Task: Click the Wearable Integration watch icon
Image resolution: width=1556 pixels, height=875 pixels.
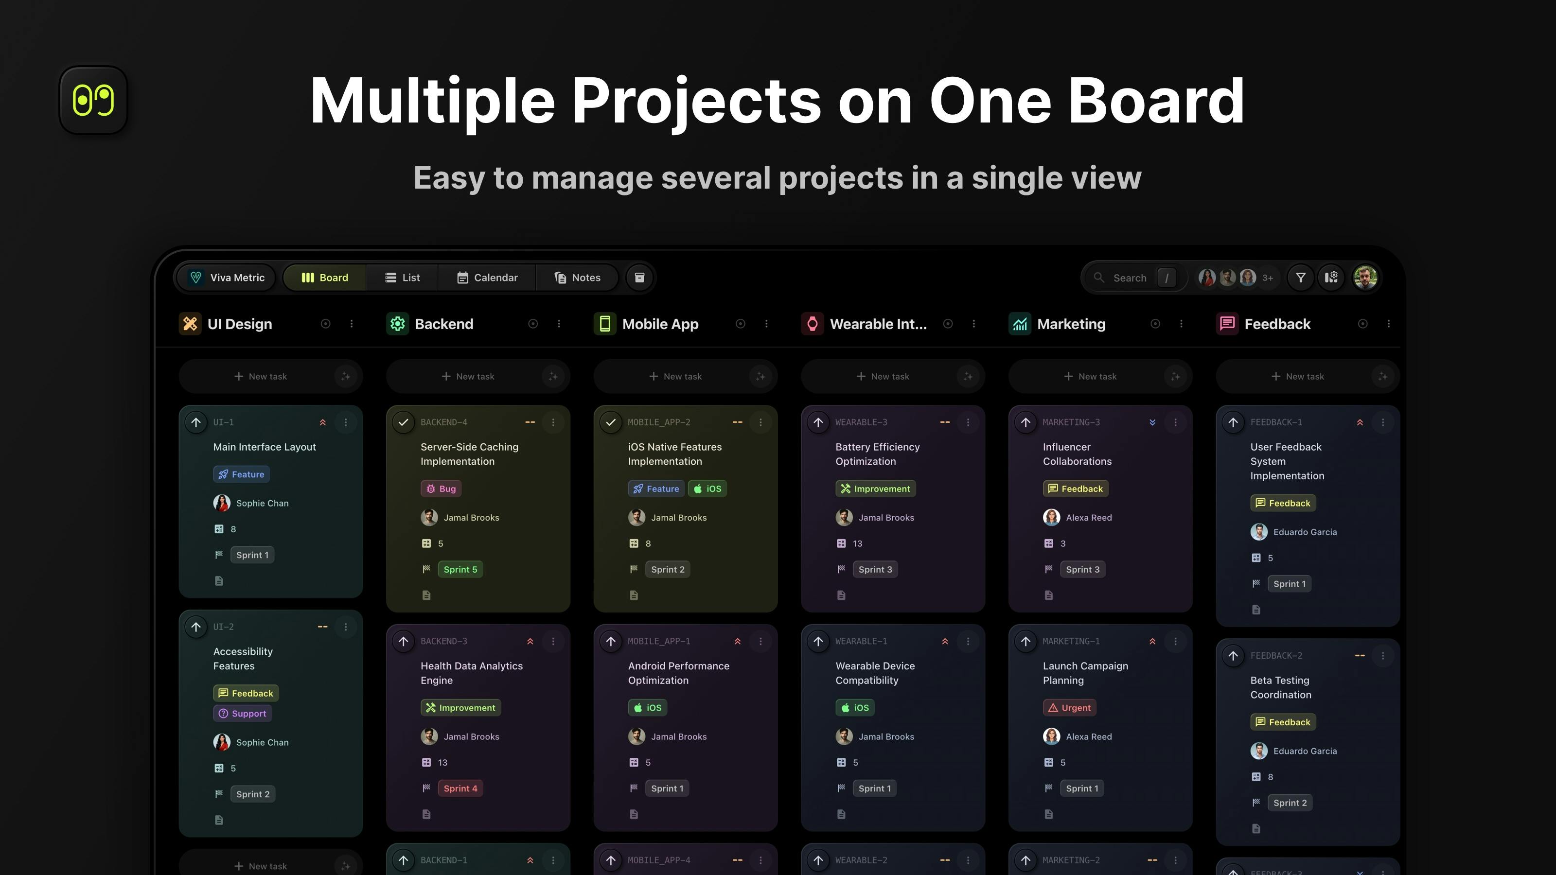Action: [813, 324]
